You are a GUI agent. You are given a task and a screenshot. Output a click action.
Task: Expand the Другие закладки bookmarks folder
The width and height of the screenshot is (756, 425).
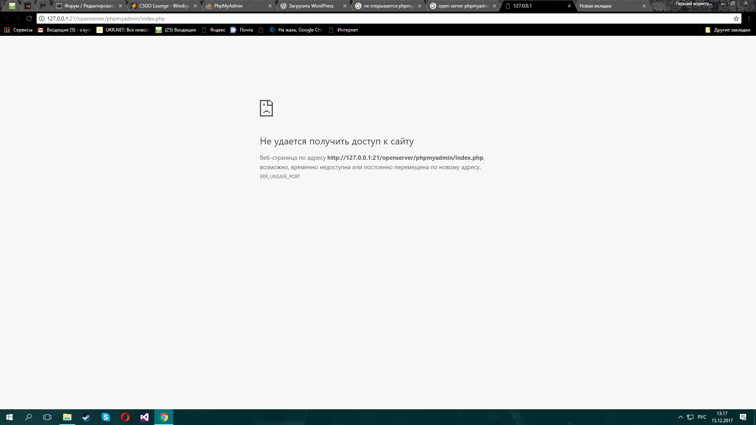point(728,30)
